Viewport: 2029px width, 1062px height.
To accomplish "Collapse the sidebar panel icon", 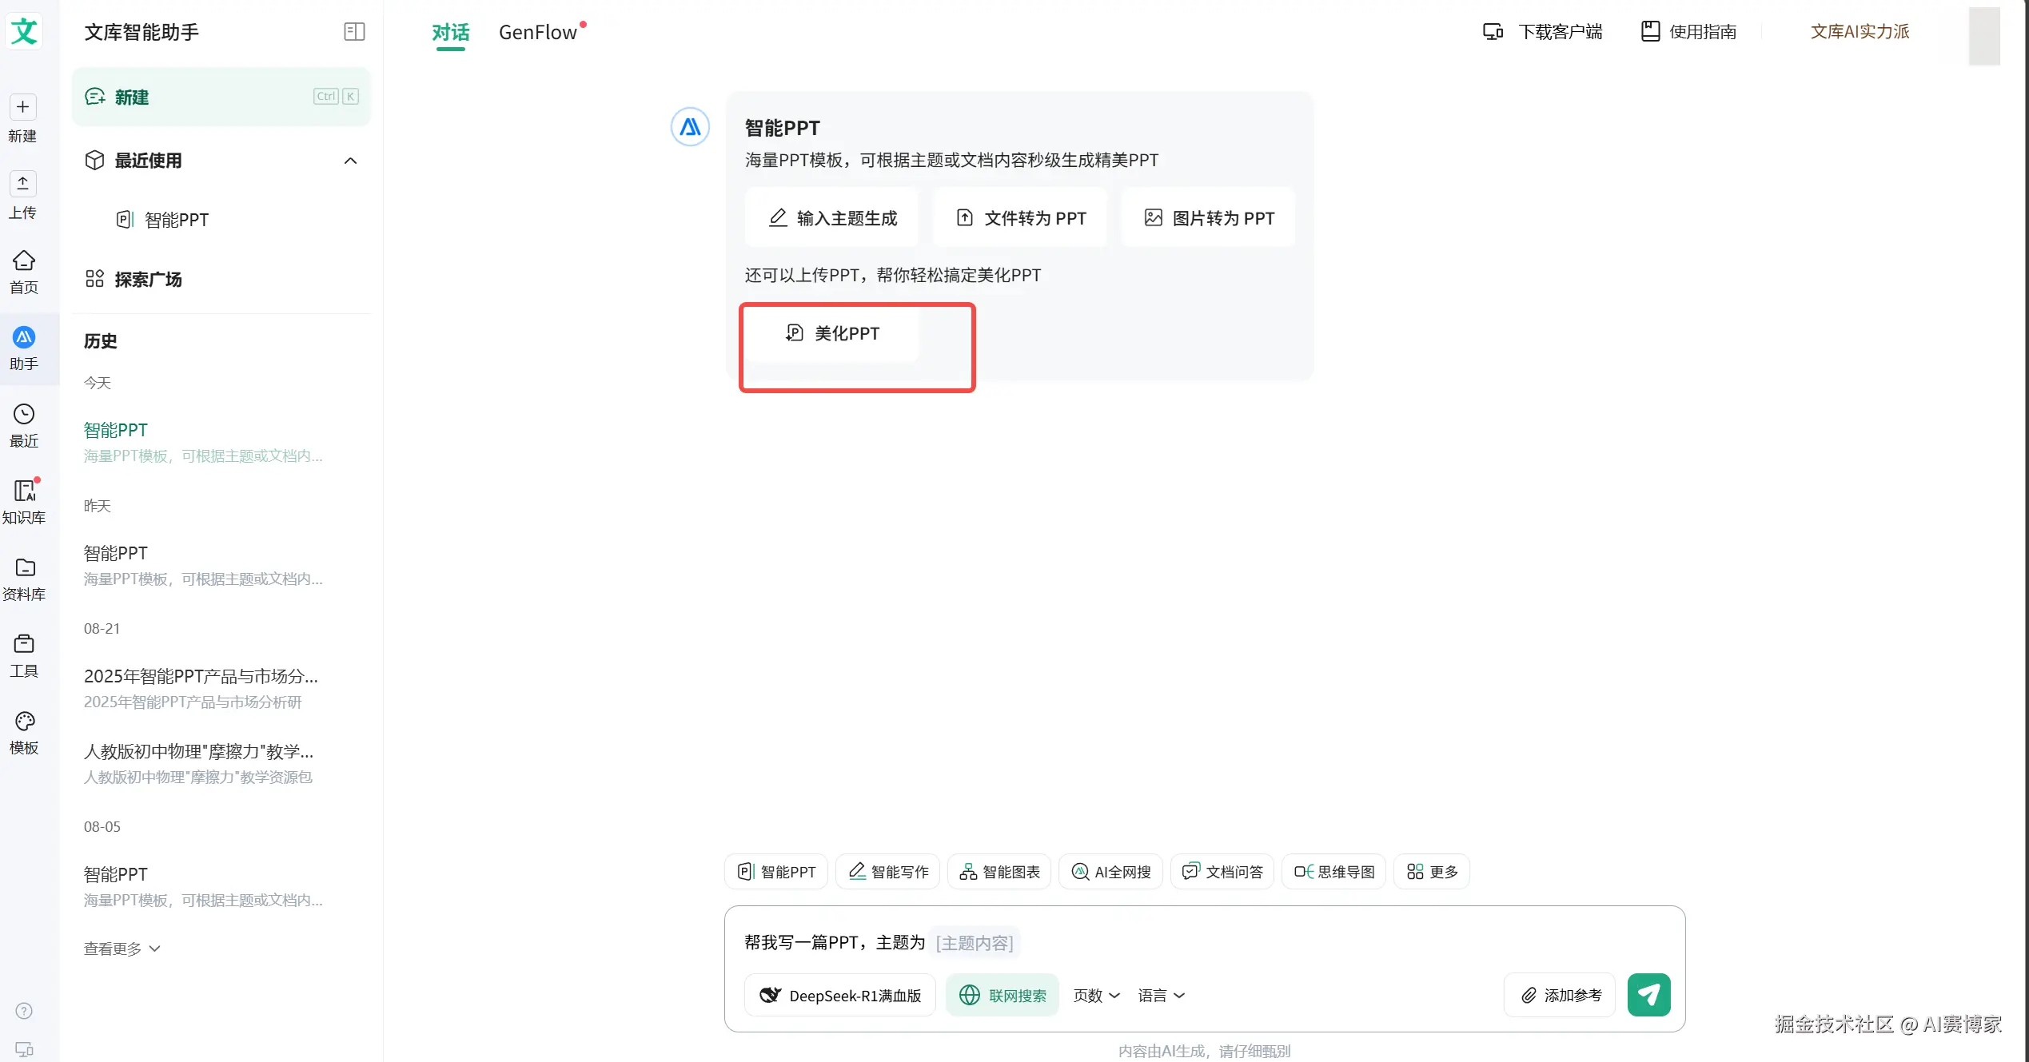I will pyautogui.click(x=354, y=32).
